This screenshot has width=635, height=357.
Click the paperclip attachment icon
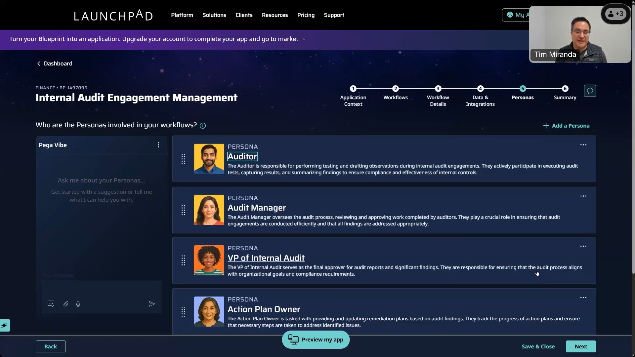66,304
